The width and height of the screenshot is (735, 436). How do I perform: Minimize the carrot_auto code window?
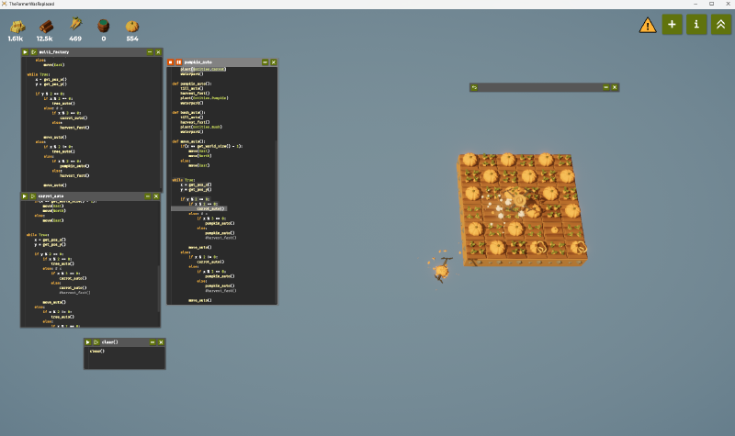(x=150, y=196)
